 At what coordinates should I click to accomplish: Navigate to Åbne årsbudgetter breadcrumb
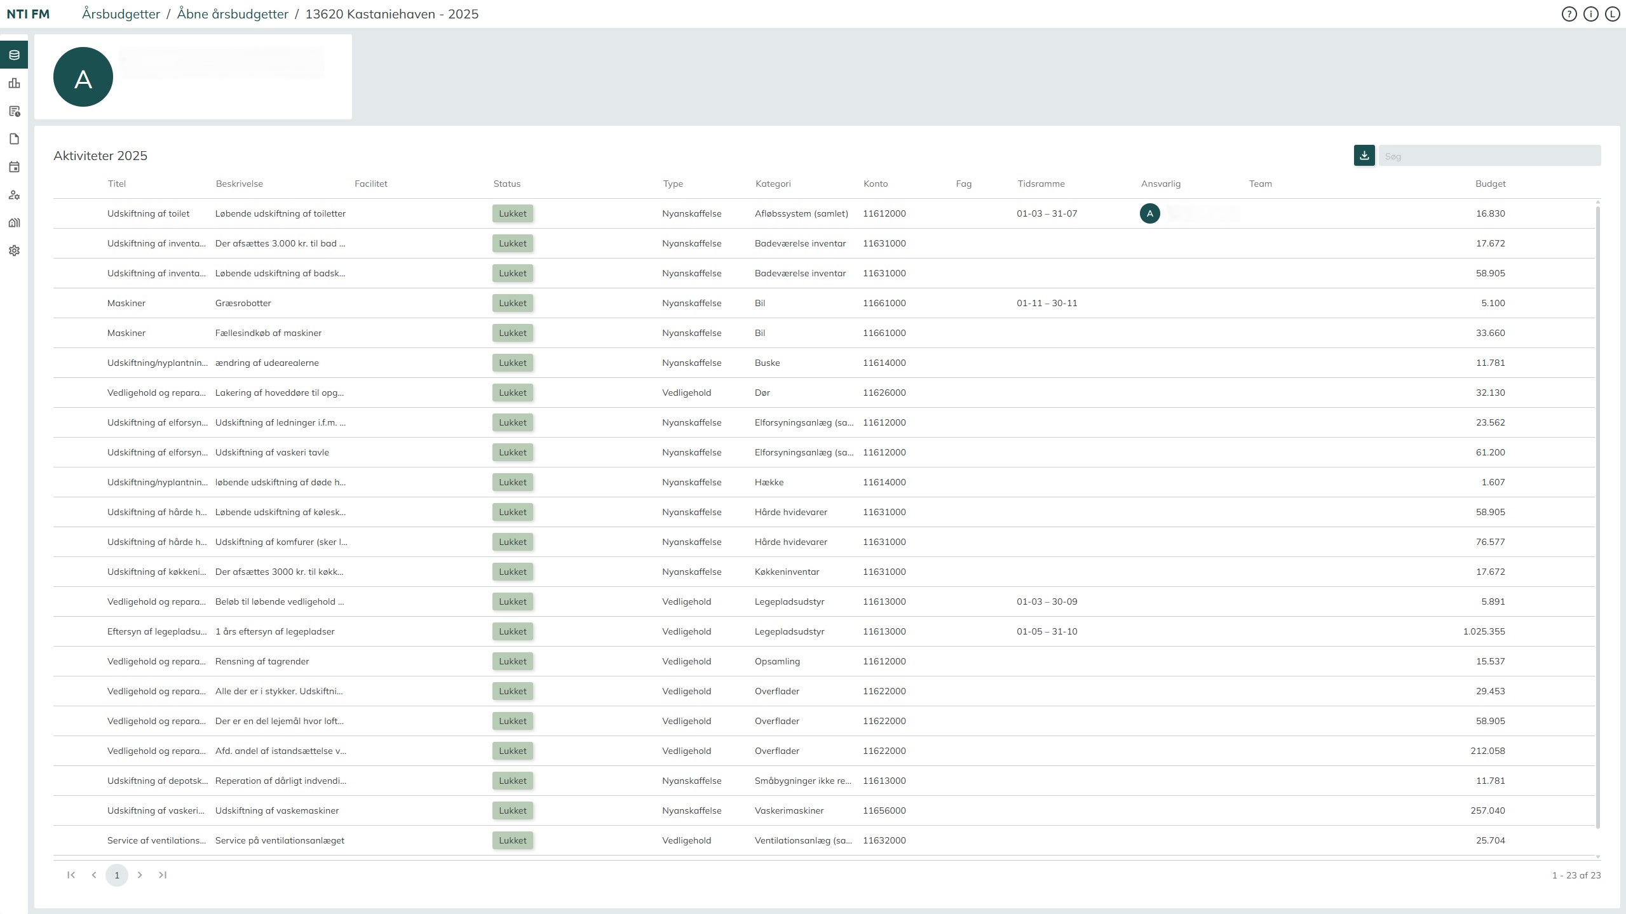[x=233, y=14]
